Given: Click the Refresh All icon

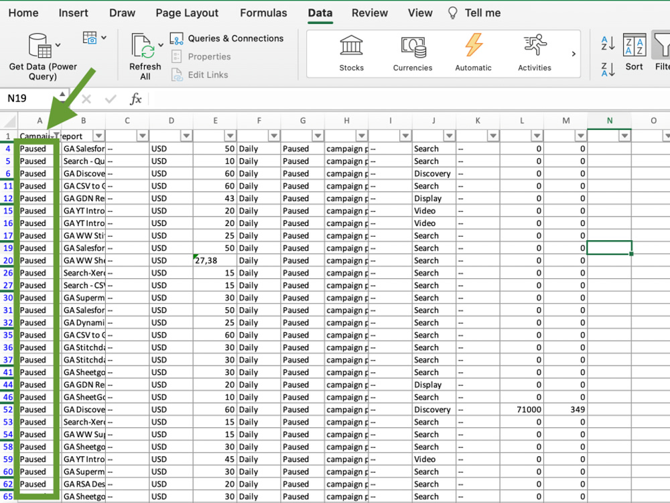Looking at the screenshot, I should (x=143, y=46).
